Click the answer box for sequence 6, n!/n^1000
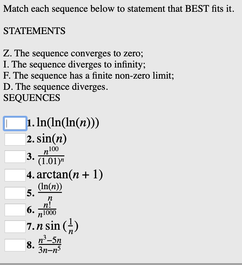The height and width of the screenshot is (265, 242). point(15,210)
